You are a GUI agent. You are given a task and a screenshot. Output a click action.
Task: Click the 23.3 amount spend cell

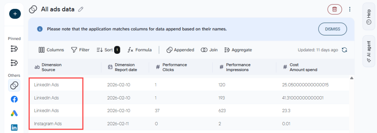(286, 111)
